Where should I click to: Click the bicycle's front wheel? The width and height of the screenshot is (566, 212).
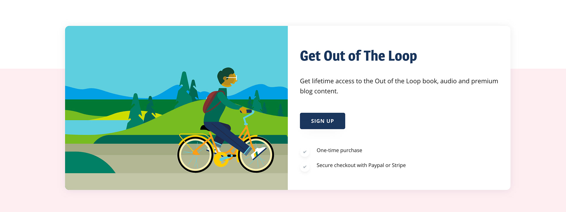(256, 154)
